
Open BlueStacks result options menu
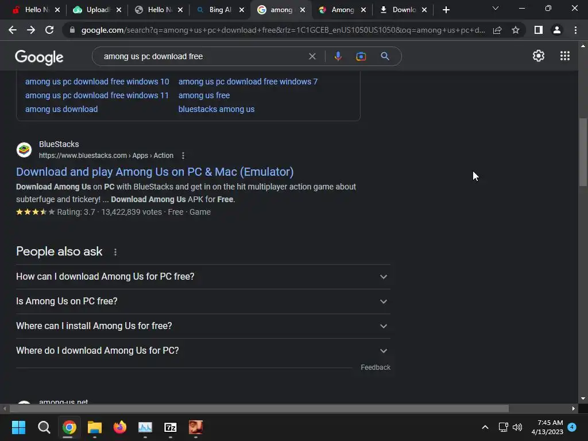point(183,155)
